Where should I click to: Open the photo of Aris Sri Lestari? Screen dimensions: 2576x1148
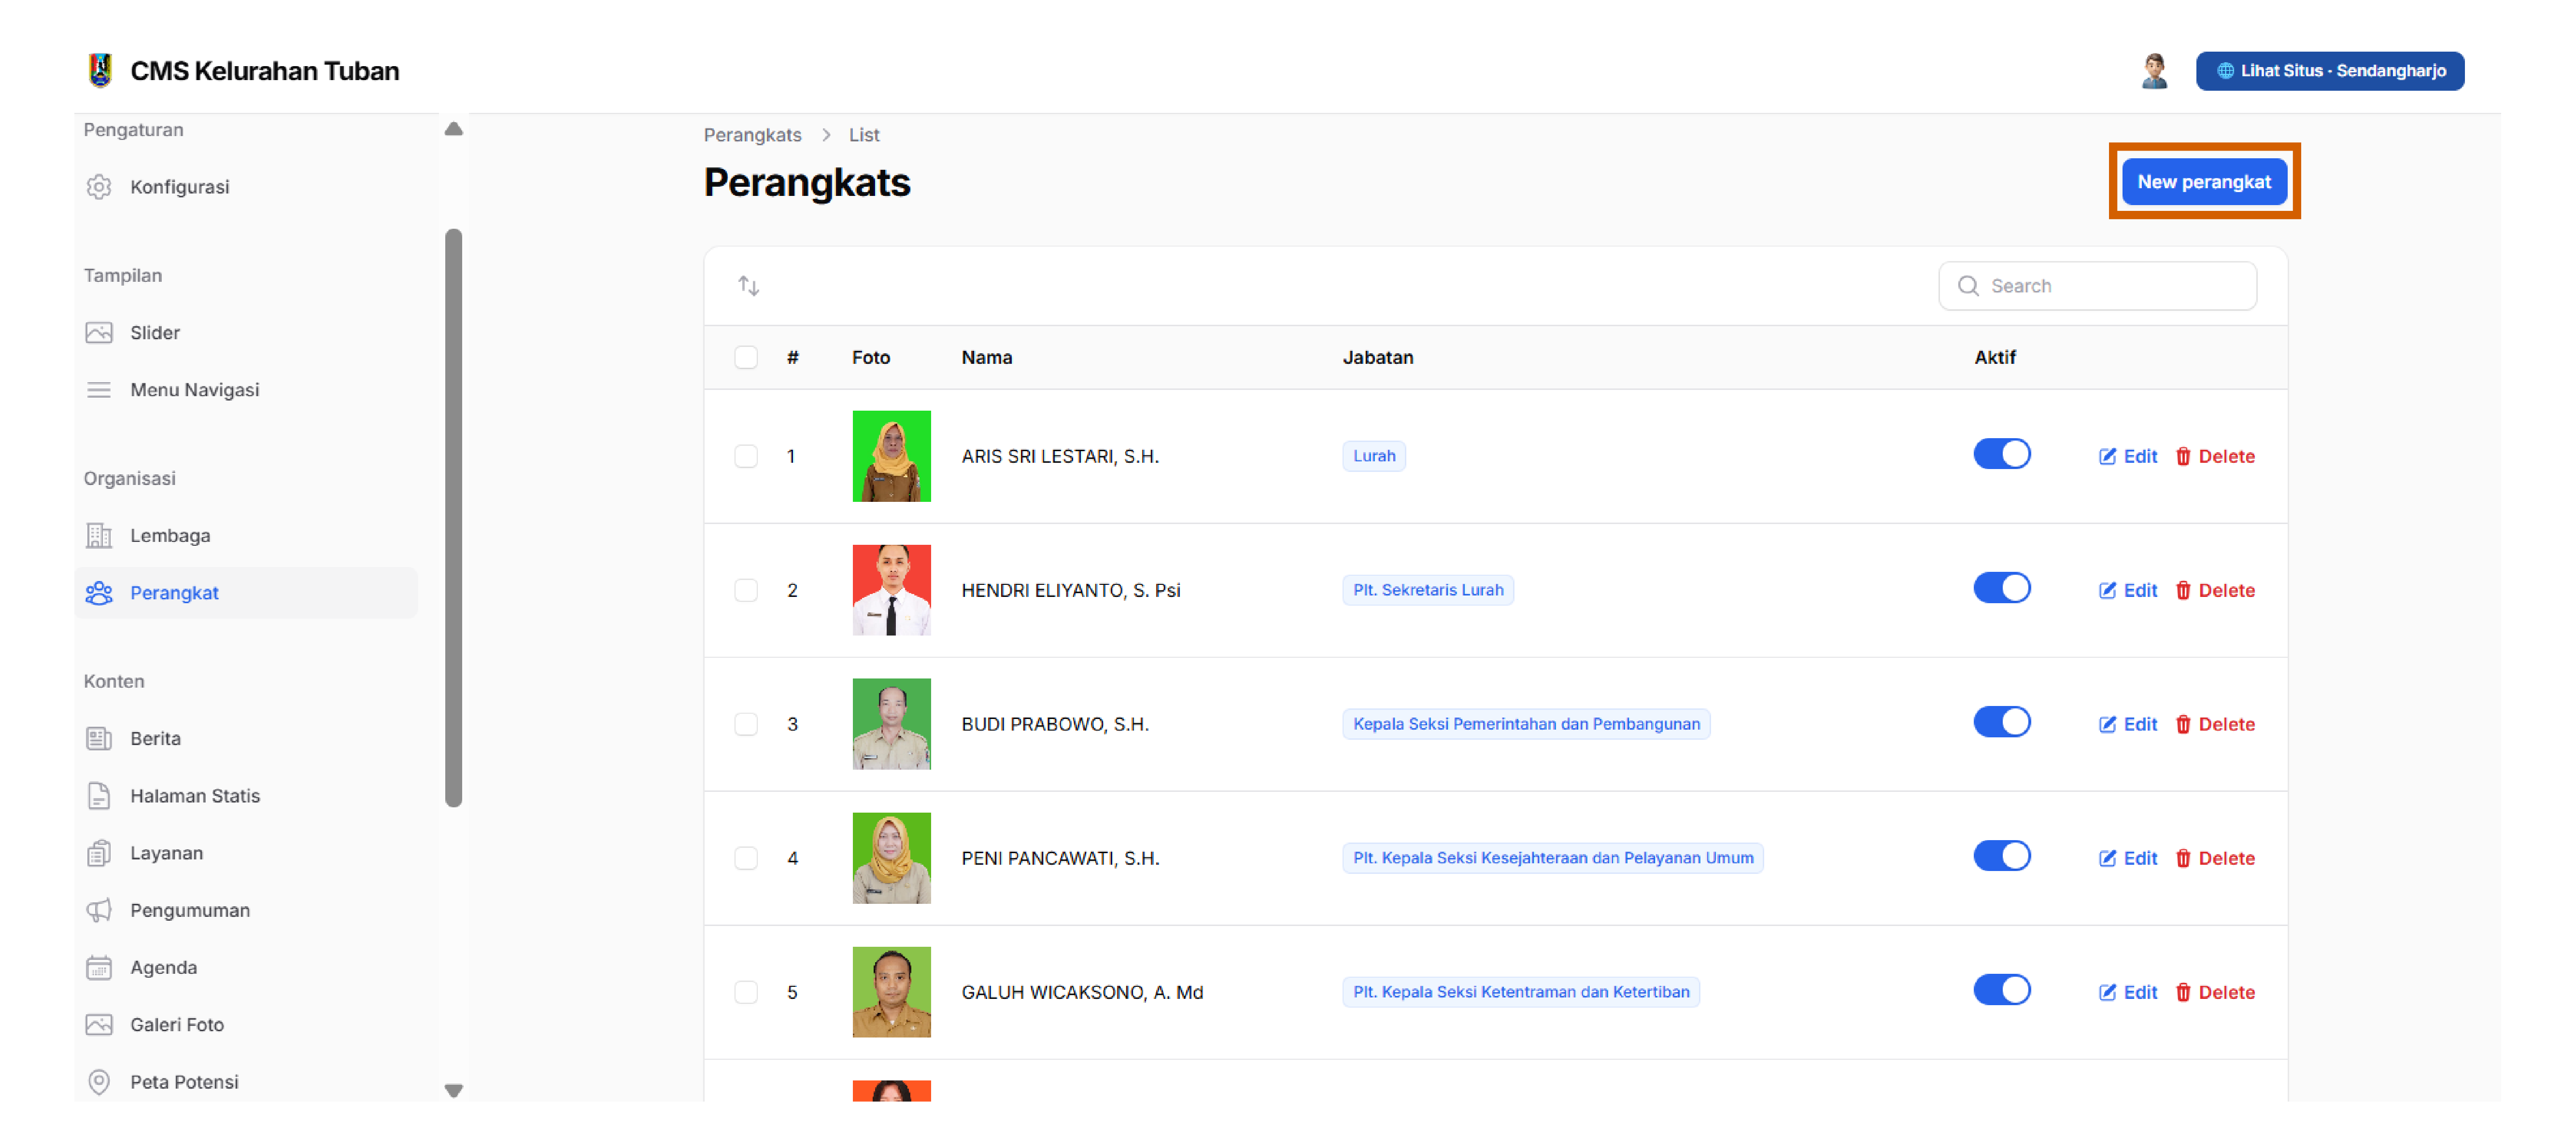tap(891, 456)
